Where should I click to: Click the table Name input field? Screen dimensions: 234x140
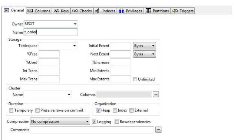[51, 32]
